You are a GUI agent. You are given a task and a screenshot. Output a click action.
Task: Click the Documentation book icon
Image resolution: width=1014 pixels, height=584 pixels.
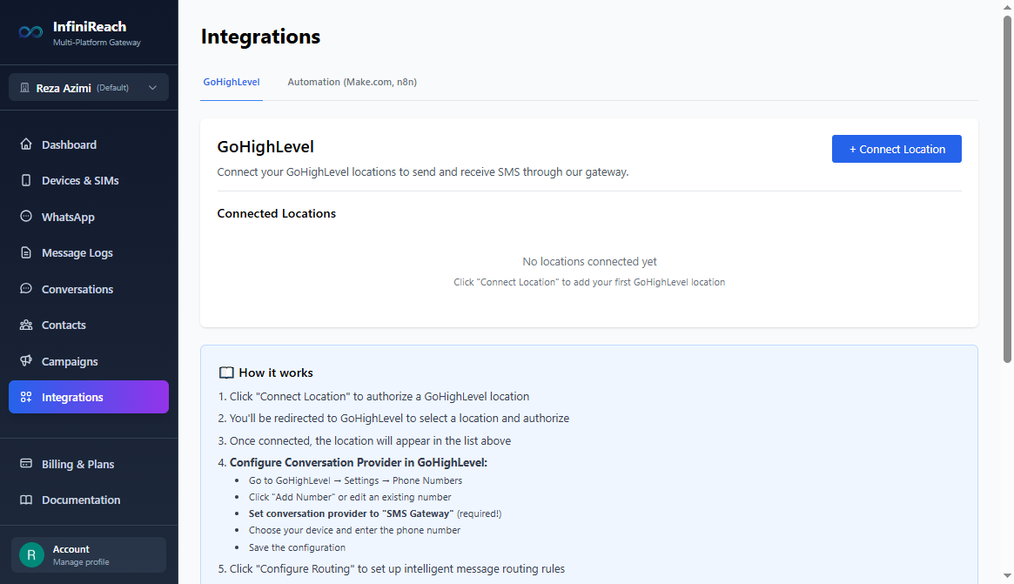(x=27, y=500)
